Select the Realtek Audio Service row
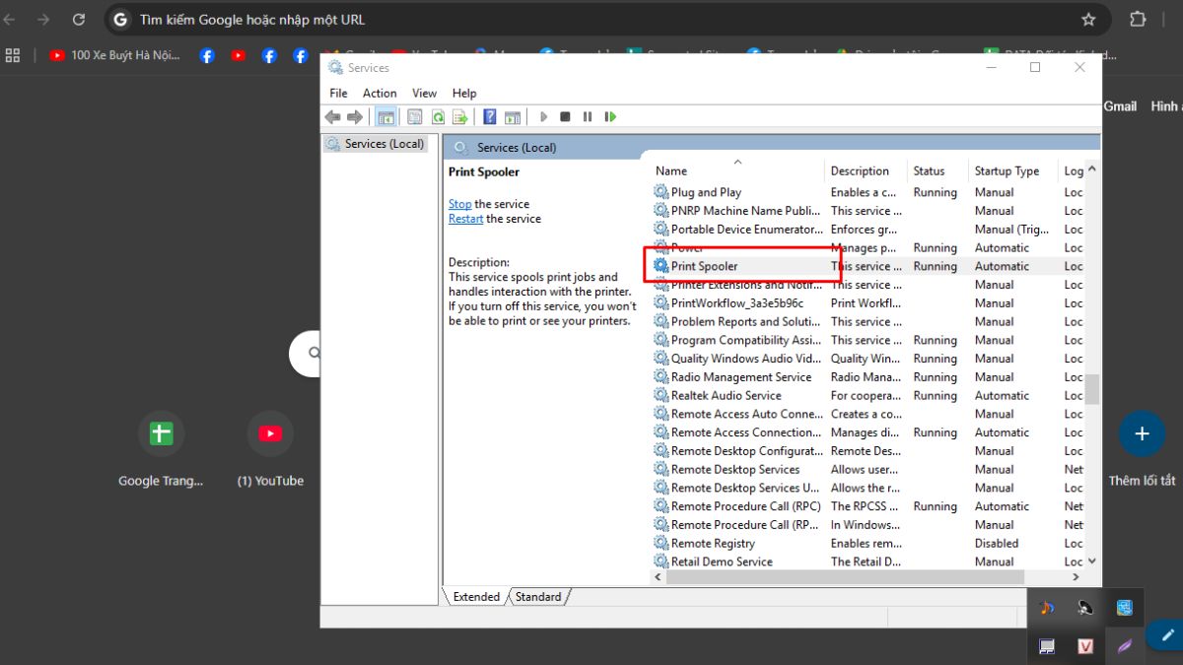 coord(868,395)
